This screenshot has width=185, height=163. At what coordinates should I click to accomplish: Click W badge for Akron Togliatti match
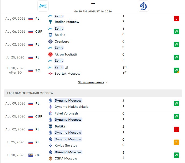pyautogui.click(x=176, y=57)
